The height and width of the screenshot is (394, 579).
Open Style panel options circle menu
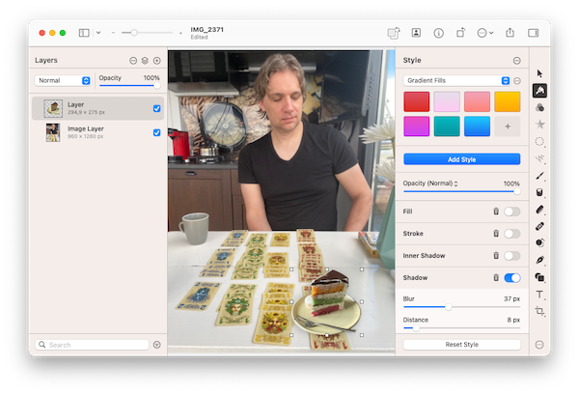click(x=517, y=61)
